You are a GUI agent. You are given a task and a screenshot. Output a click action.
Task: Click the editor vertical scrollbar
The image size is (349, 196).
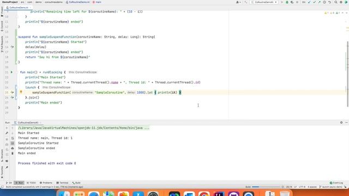tap(348, 73)
